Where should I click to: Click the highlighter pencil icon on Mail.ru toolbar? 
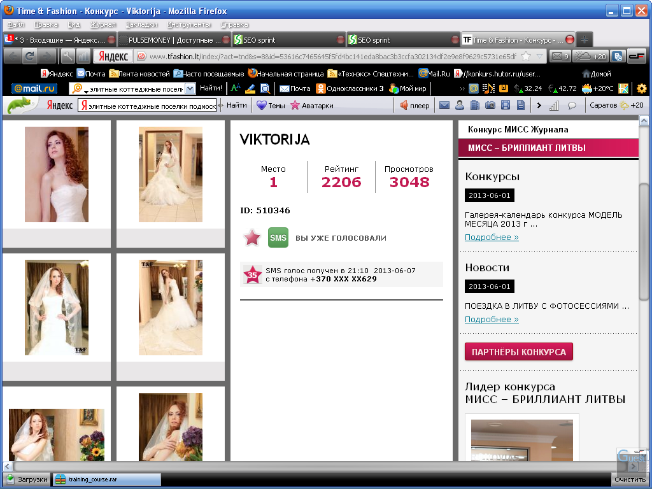pos(250,88)
